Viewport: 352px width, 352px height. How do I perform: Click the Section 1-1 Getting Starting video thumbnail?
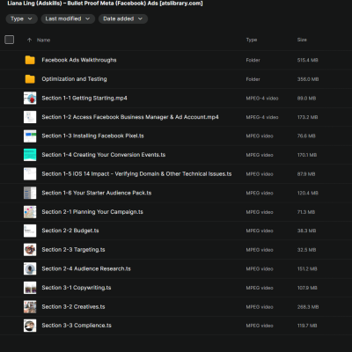(x=30, y=98)
